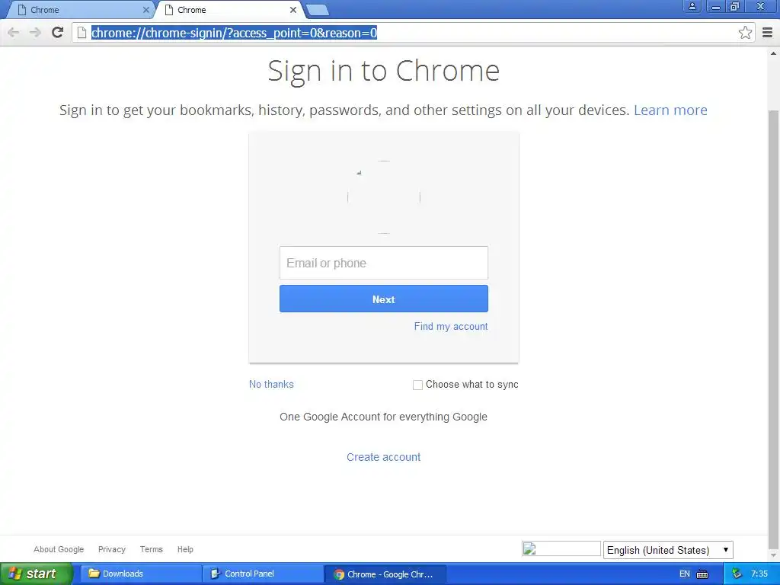
Task: Click the blue Next button
Action: tap(384, 299)
